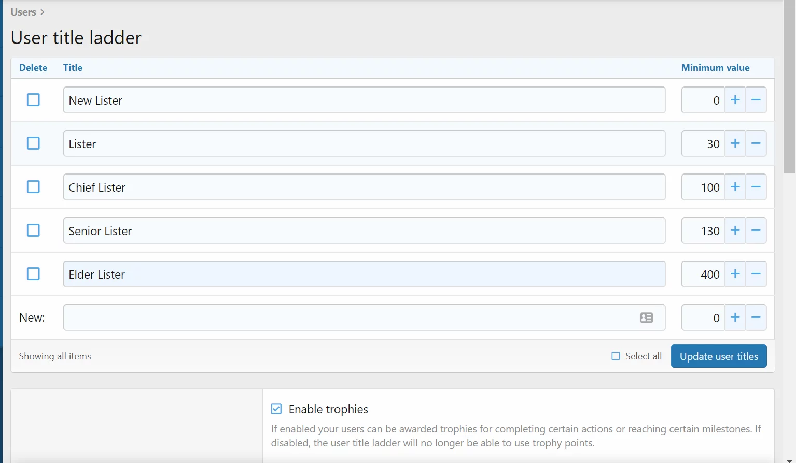Click plus stepper on the New row
This screenshot has width=796, height=463.
tap(735, 317)
